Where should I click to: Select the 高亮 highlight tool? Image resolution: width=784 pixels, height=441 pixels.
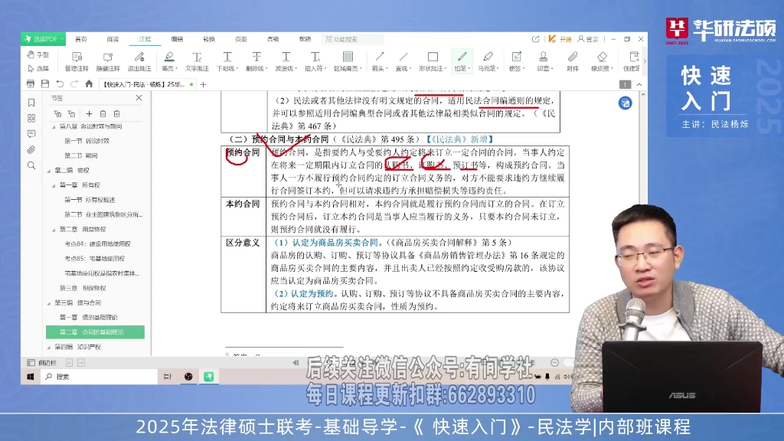pos(169,61)
